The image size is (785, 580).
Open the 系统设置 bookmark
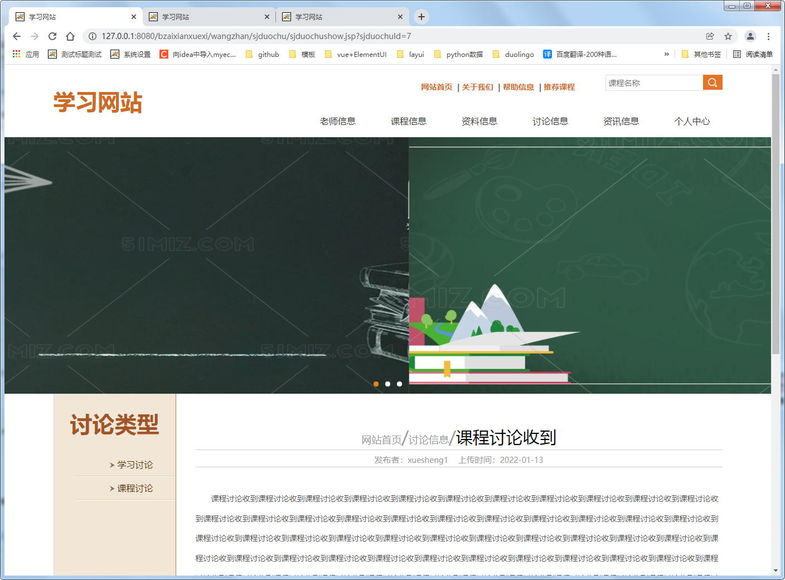tap(131, 54)
